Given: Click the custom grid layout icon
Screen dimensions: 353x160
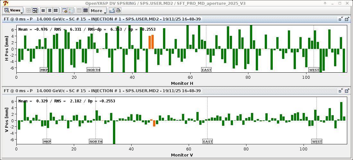Looking at the screenshot, I should point(35,11).
